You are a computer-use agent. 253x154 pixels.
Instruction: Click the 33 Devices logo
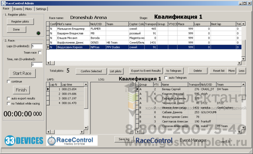(24, 140)
